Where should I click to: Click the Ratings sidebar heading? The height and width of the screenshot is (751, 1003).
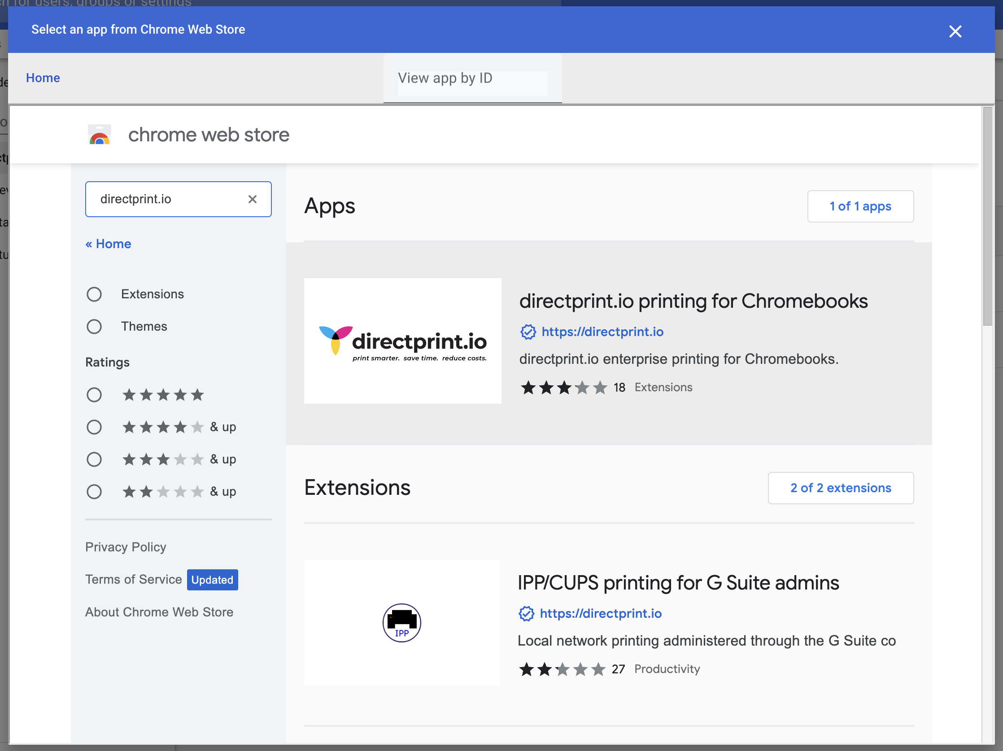click(108, 362)
